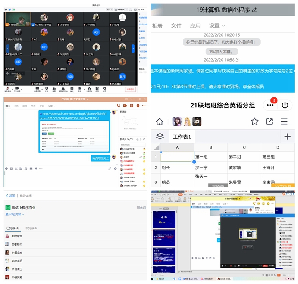
Task: Expand 展开作业内容 homework details
Action: (15, 215)
